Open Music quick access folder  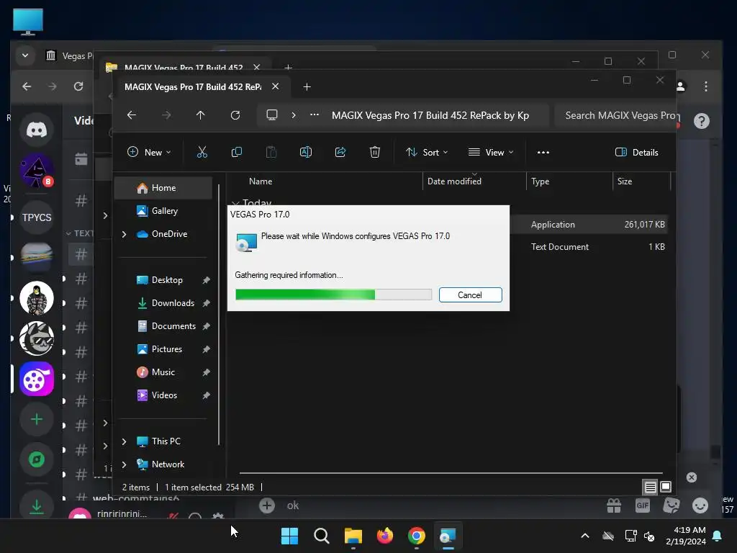pos(163,372)
